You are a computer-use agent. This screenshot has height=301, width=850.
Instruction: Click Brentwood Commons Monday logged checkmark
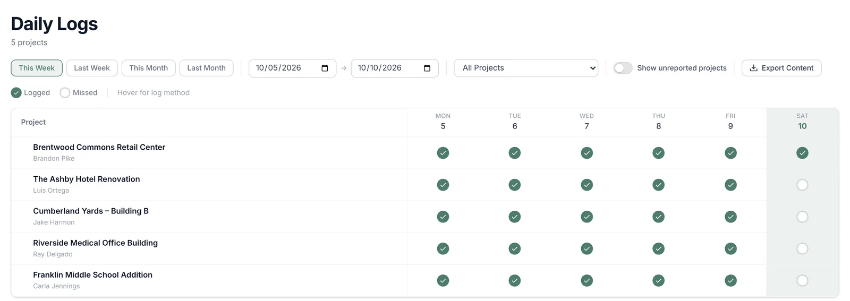(x=443, y=153)
